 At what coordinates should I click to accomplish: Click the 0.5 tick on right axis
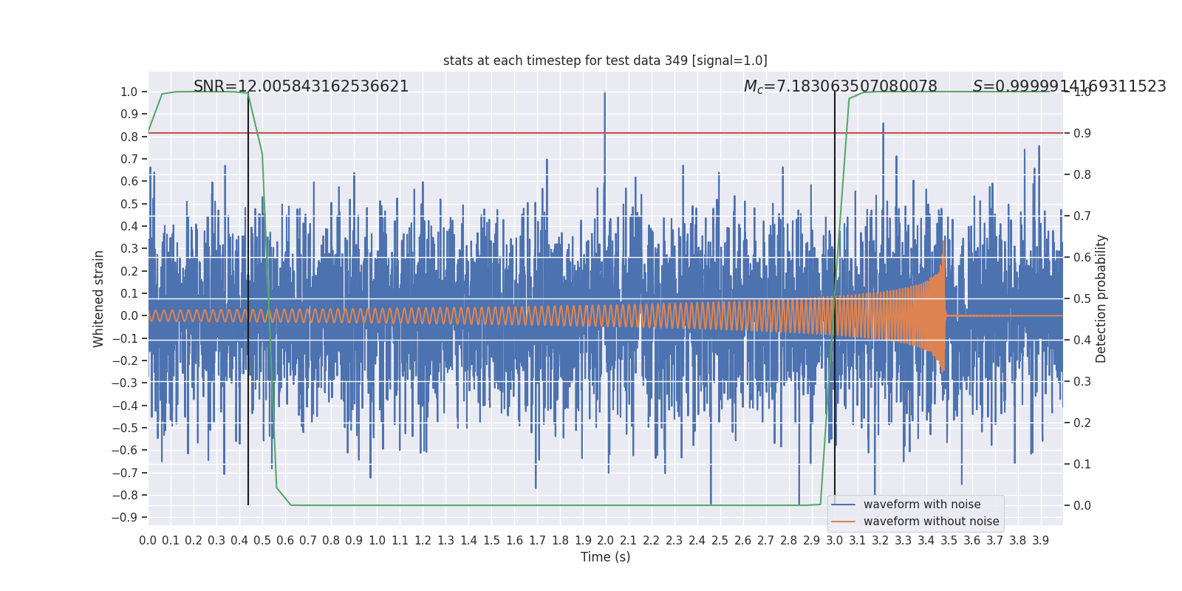pos(1082,299)
